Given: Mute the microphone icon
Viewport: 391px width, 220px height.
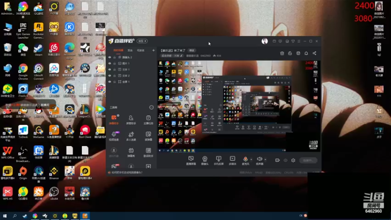Looking at the screenshot, I should point(245,159).
